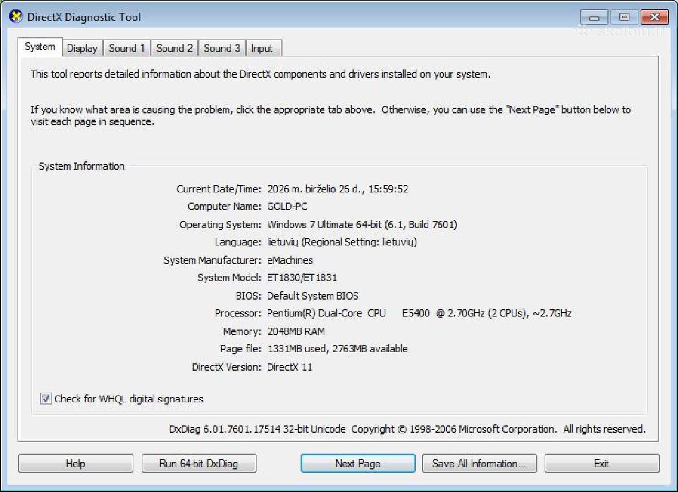Click the system model ET1830/ET1831
The height and width of the screenshot is (492, 678).
[x=302, y=278]
